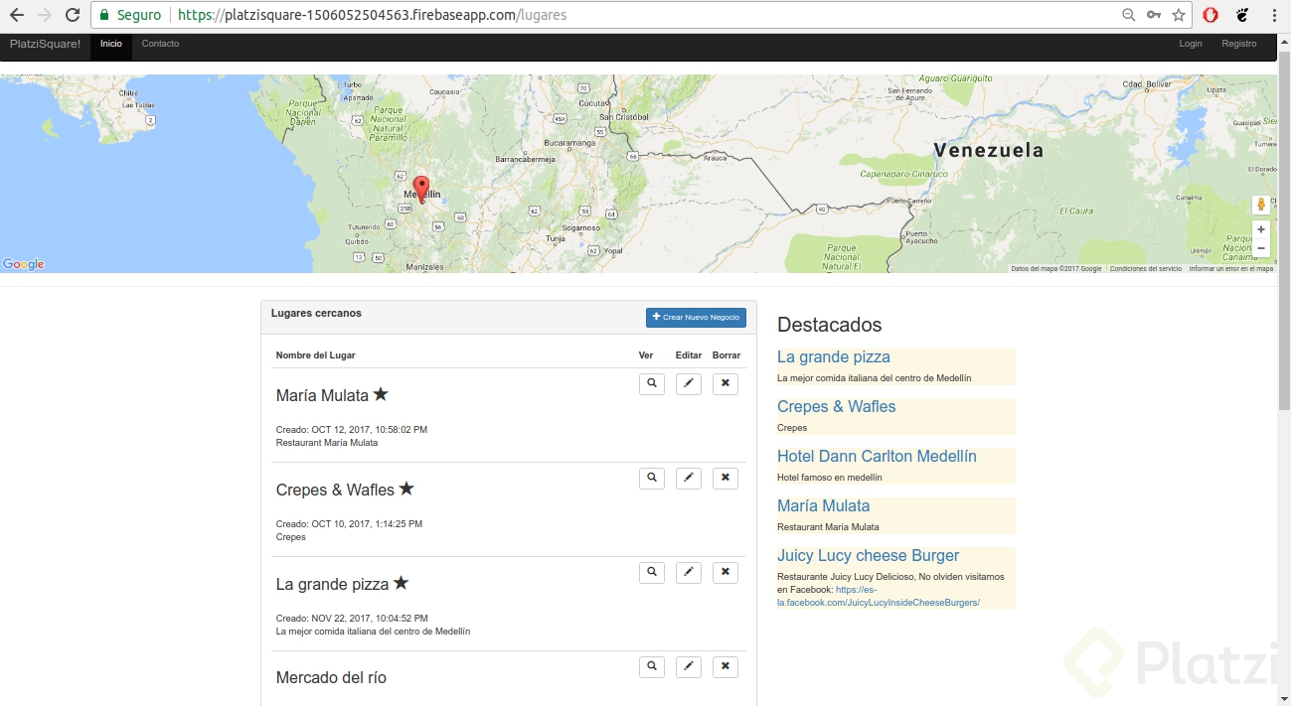Click text Creado: OCT 12, 2017, 10:58:02 PM
The height and width of the screenshot is (706, 1291).
[x=352, y=430]
